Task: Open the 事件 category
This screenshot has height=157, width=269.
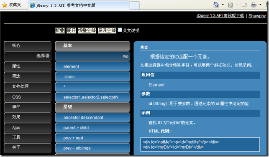Action: [x=28, y=107]
